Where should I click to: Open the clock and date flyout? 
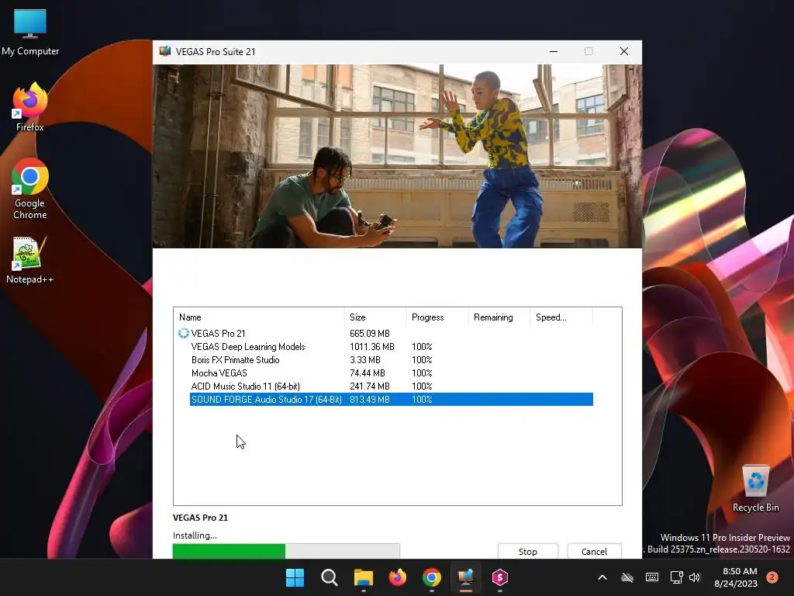click(735, 577)
